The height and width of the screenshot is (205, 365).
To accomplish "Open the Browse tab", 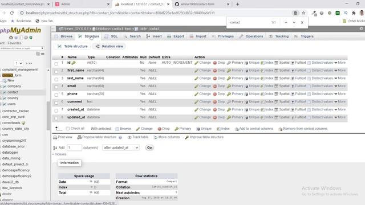I will coord(63,36).
